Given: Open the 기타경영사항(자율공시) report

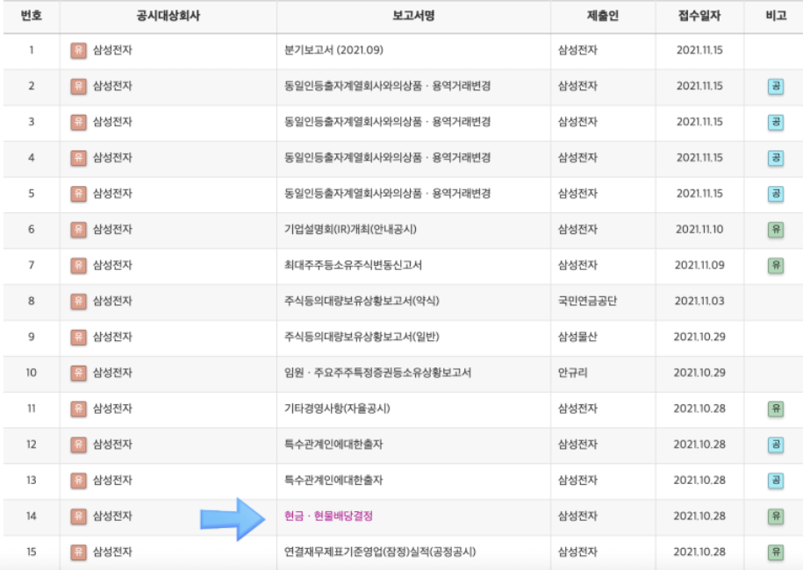Looking at the screenshot, I should (x=338, y=409).
